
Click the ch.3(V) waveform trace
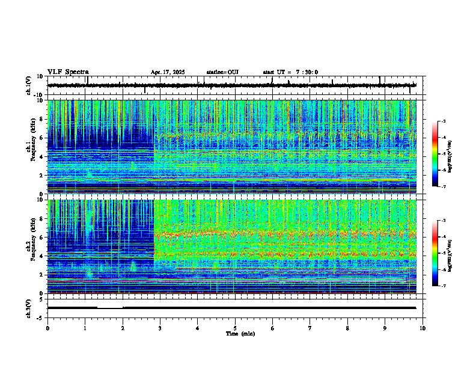pos(232,308)
